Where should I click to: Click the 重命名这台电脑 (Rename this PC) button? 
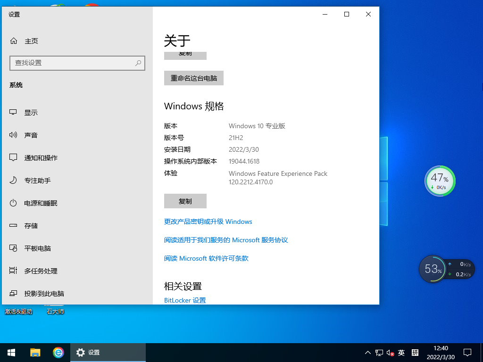coord(193,78)
